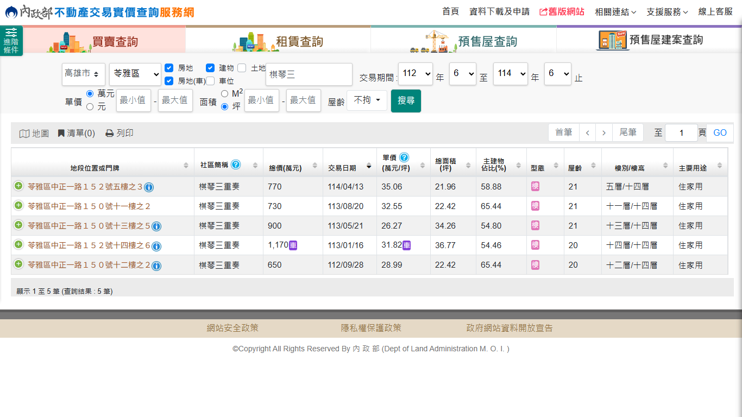Click the 車 badge next to 31.82 unit price
This screenshot has width=742, height=417.
(x=406, y=245)
